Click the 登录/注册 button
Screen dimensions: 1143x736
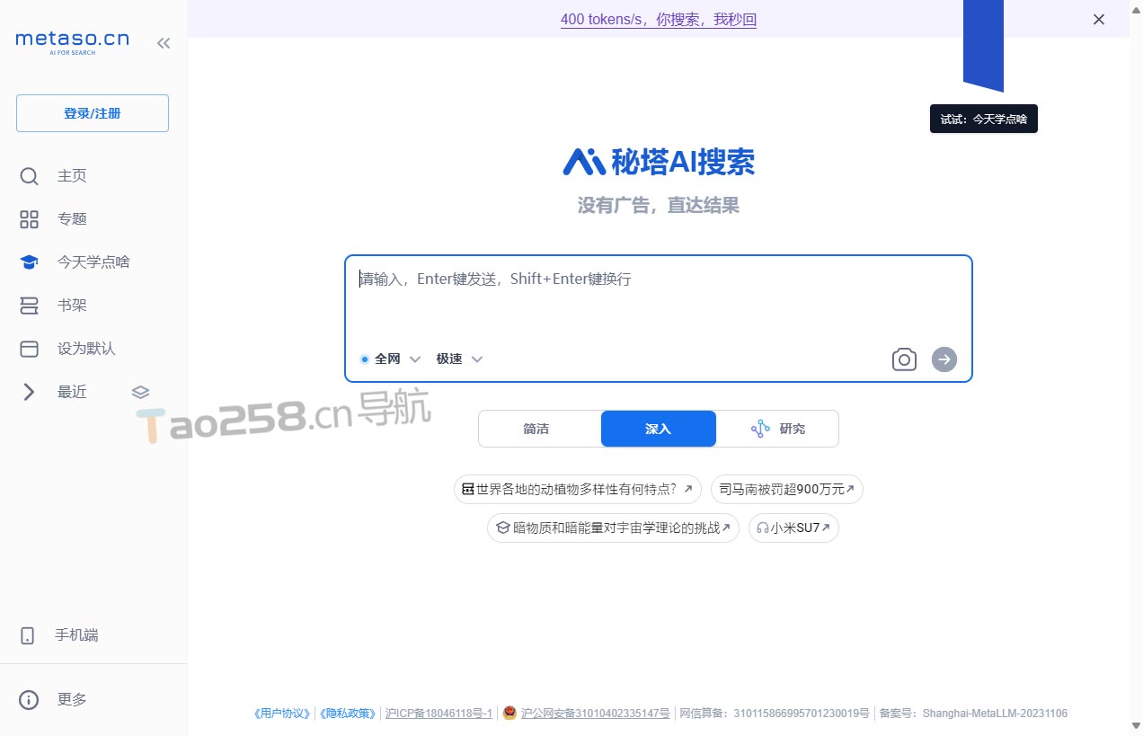tap(93, 113)
